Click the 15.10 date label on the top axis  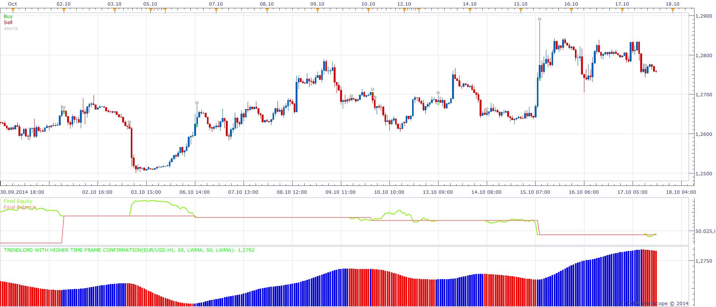click(521, 4)
